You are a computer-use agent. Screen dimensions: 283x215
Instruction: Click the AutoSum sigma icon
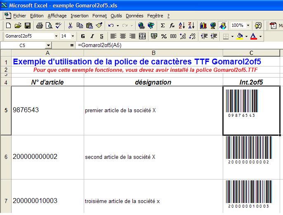coord(163,26)
